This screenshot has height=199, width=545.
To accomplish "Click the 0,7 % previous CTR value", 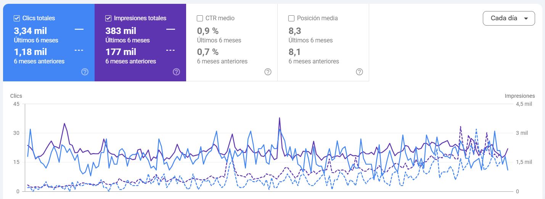I will pos(208,52).
